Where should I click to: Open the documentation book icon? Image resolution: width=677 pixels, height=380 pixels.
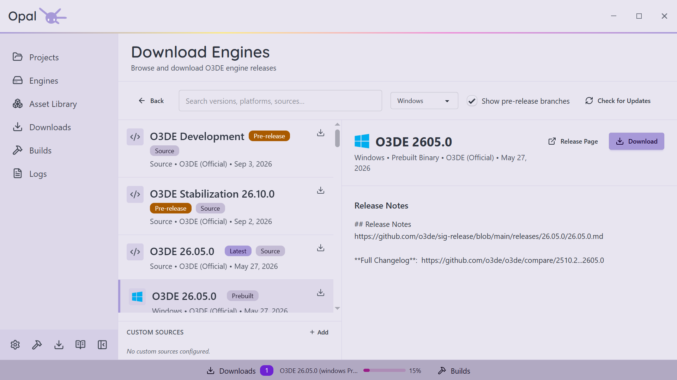point(80,345)
